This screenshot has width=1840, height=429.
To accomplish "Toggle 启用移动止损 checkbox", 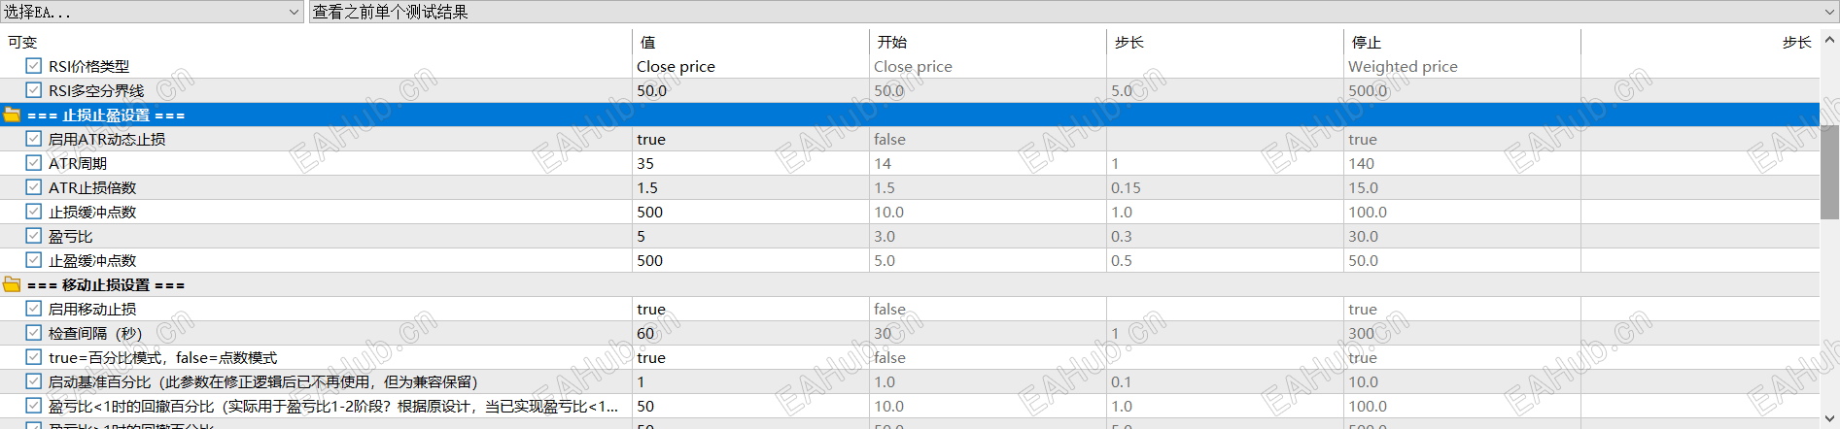I will click(x=34, y=309).
